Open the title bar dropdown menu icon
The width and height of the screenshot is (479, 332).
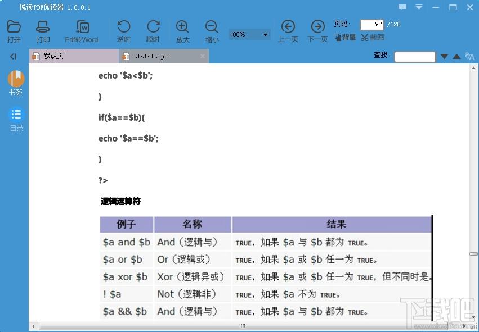[419, 7]
